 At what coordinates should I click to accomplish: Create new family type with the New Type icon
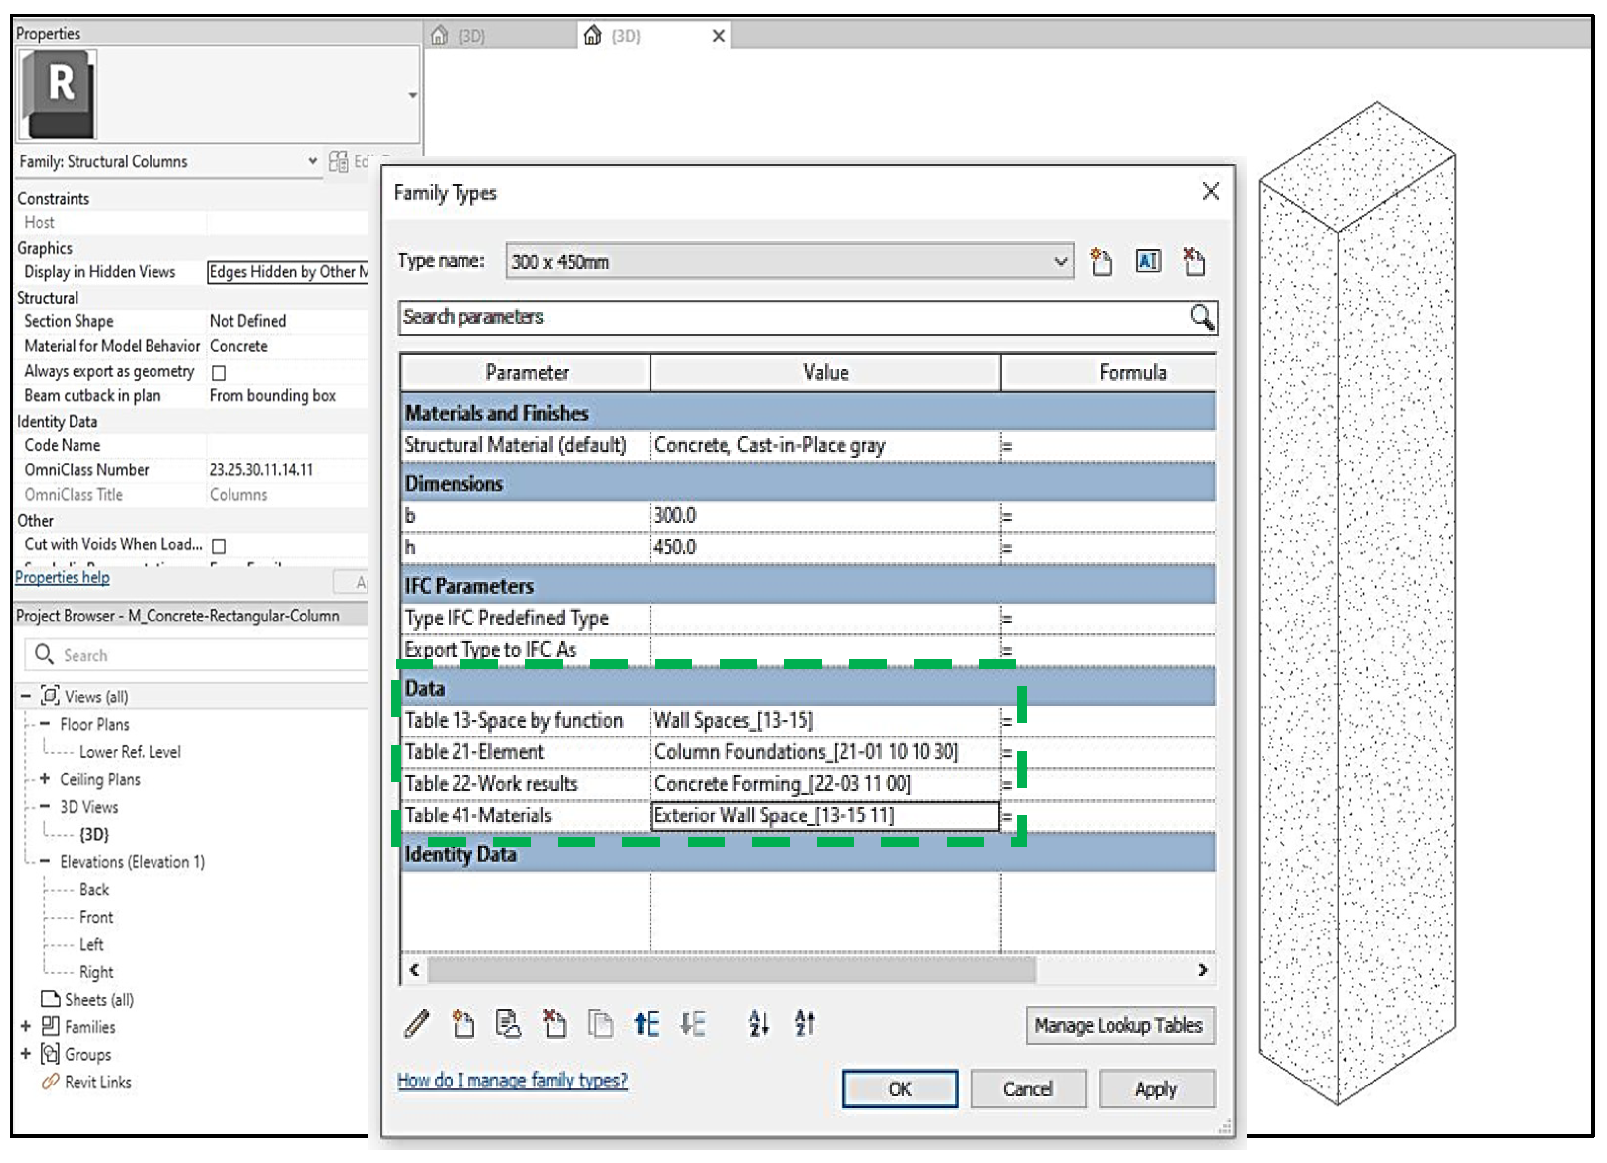tap(1101, 262)
